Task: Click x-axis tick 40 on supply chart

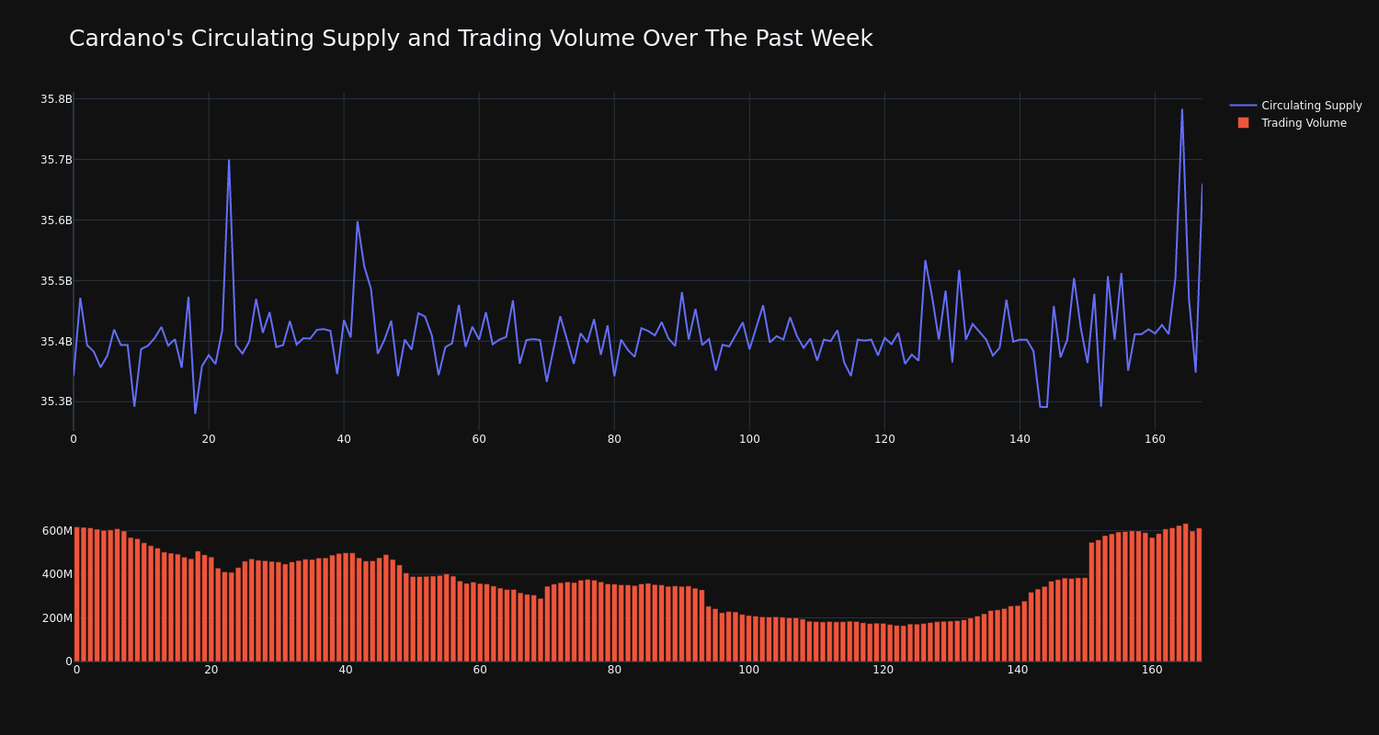Action: tap(344, 439)
